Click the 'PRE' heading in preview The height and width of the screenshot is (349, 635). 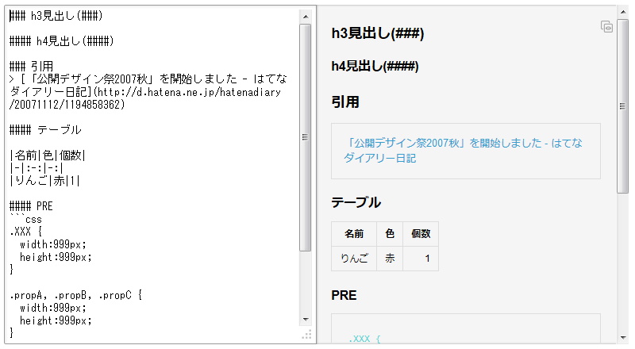[x=344, y=295]
